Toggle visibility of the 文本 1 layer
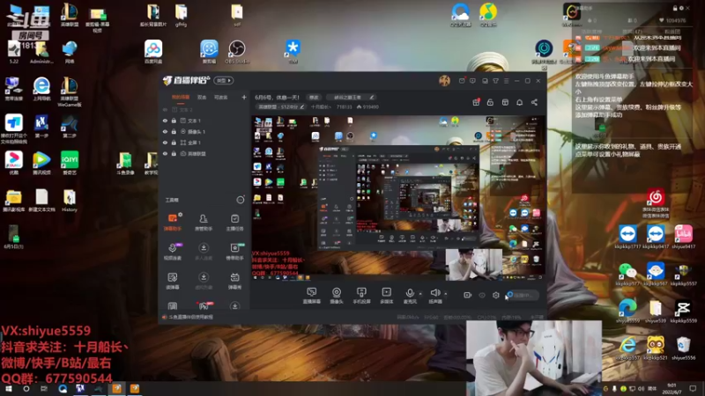The height and width of the screenshot is (396, 705). [165, 121]
